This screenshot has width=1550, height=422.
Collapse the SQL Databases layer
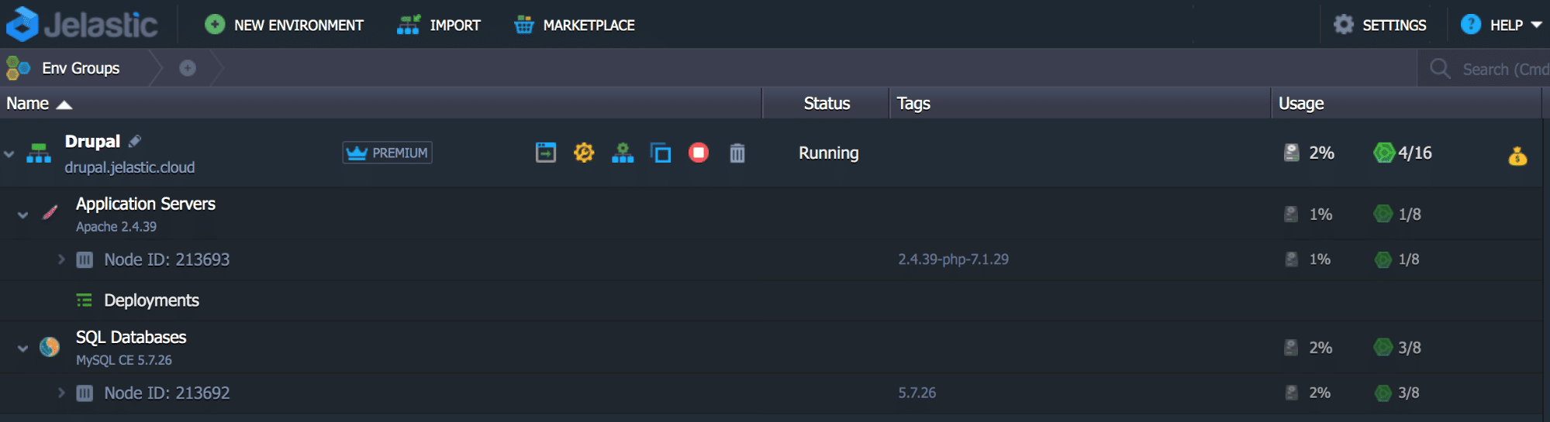23,348
